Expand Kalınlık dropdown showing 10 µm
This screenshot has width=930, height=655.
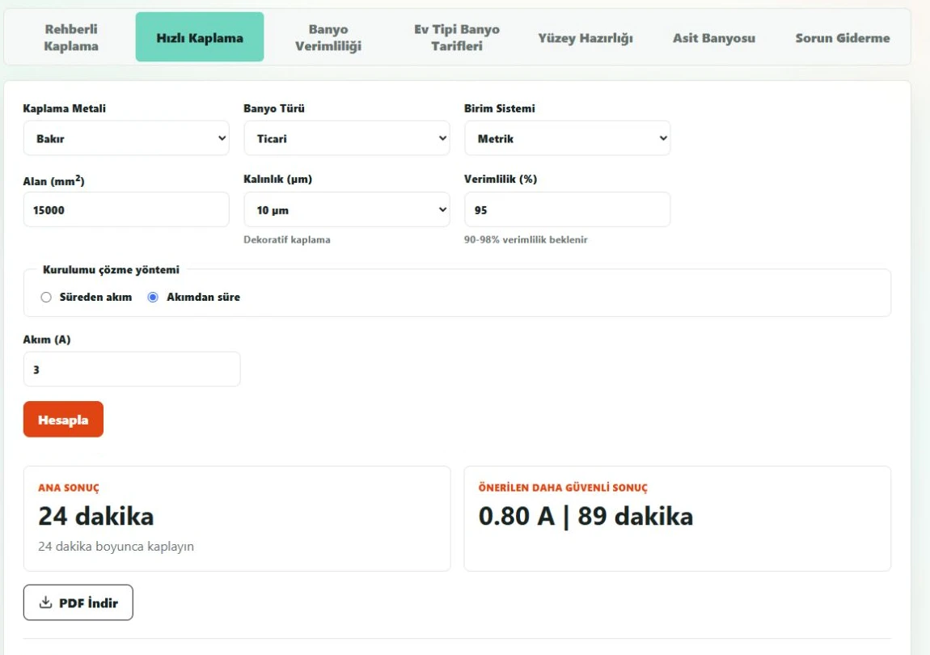(x=347, y=209)
